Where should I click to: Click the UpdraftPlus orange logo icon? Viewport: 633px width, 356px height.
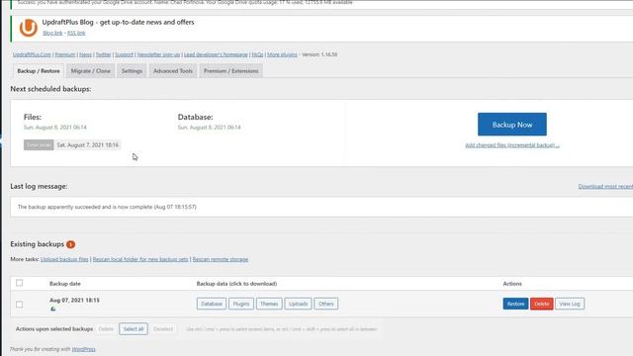(x=29, y=28)
